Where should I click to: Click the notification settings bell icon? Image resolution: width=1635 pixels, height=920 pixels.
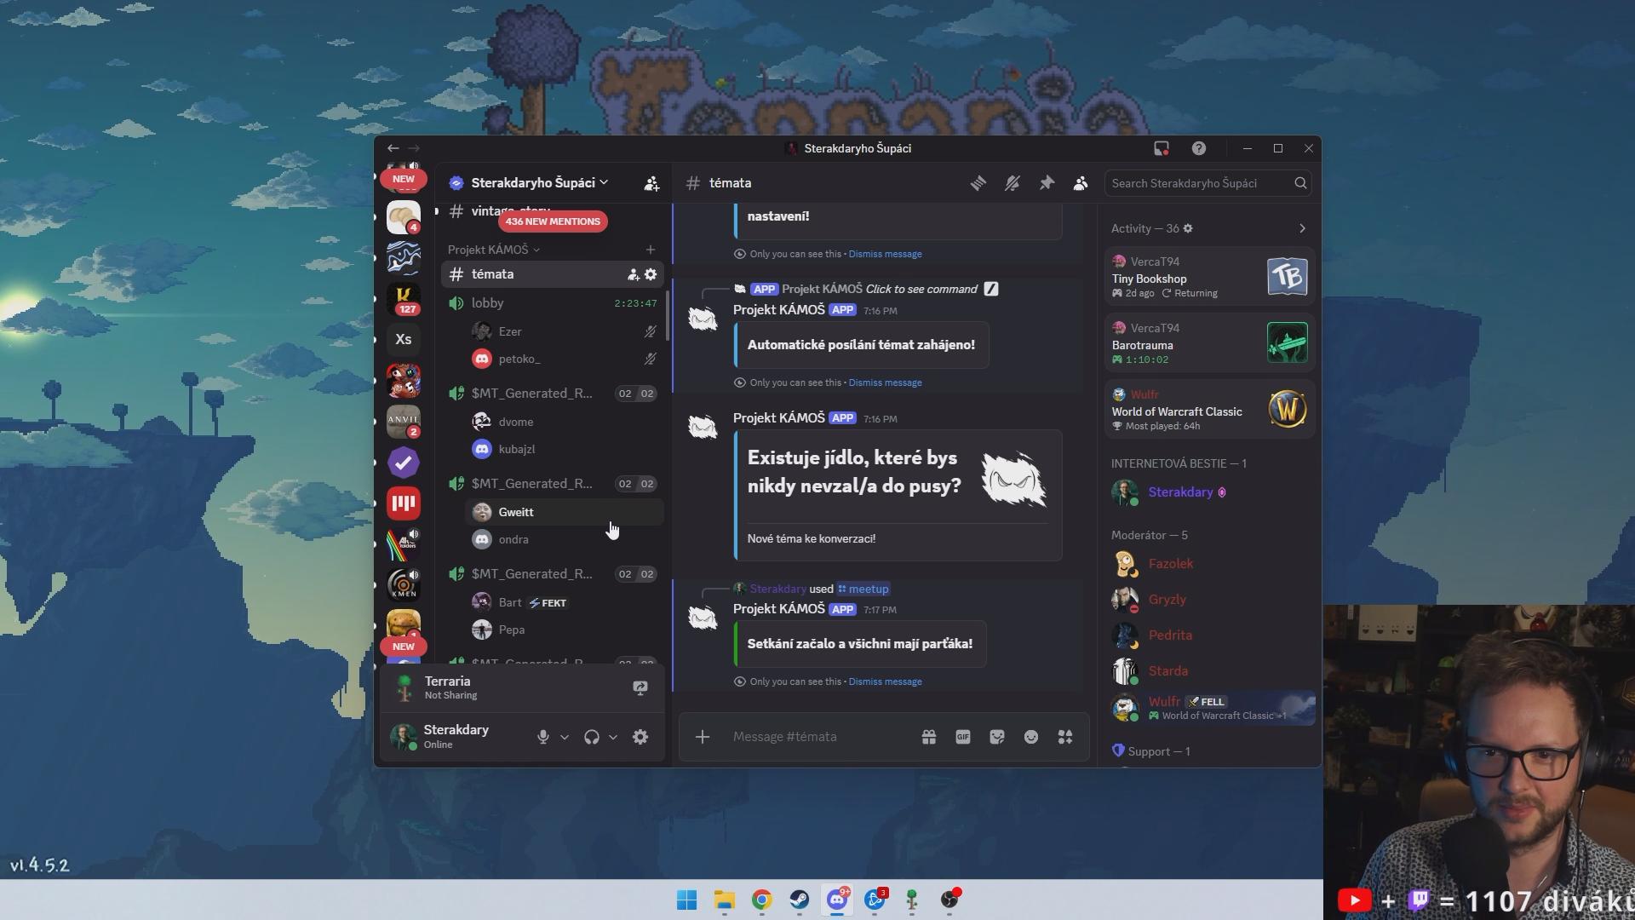[x=1012, y=183]
